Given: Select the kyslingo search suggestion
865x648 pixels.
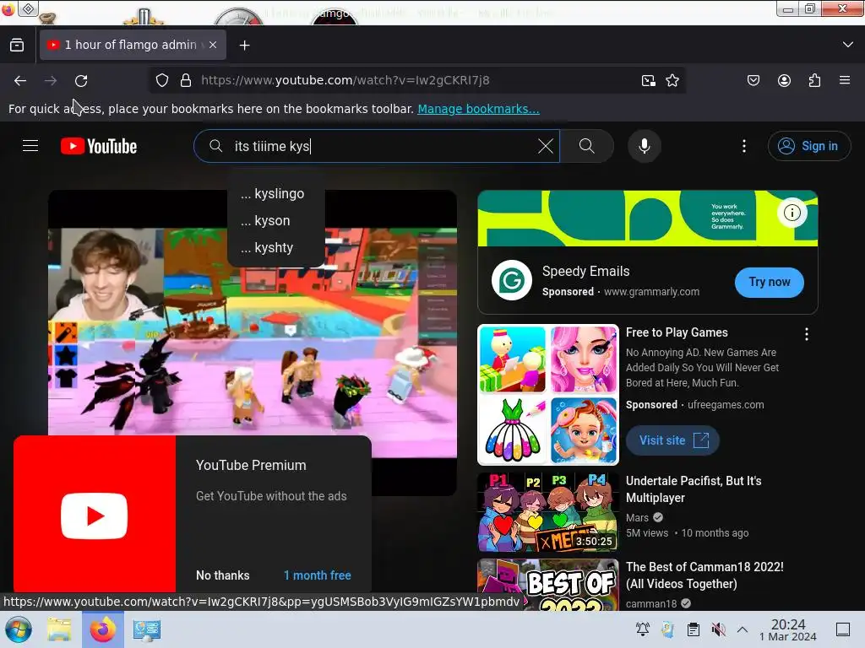Looking at the screenshot, I should point(276,193).
